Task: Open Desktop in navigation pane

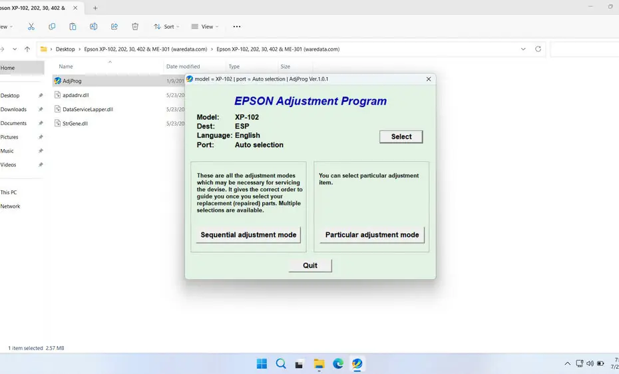Action: [10, 95]
